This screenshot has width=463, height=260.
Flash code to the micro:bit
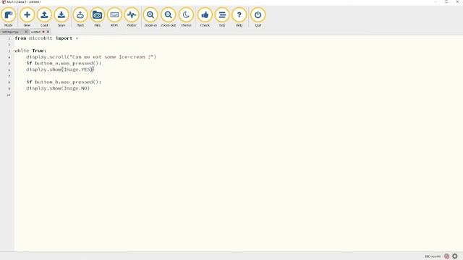(x=80, y=17)
